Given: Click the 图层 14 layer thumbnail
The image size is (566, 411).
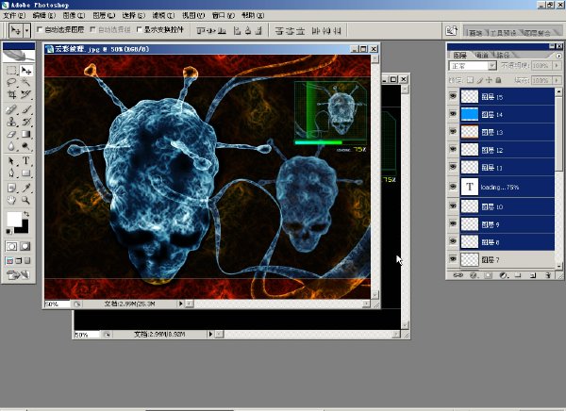Looking at the screenshot, I should point(469,114).
